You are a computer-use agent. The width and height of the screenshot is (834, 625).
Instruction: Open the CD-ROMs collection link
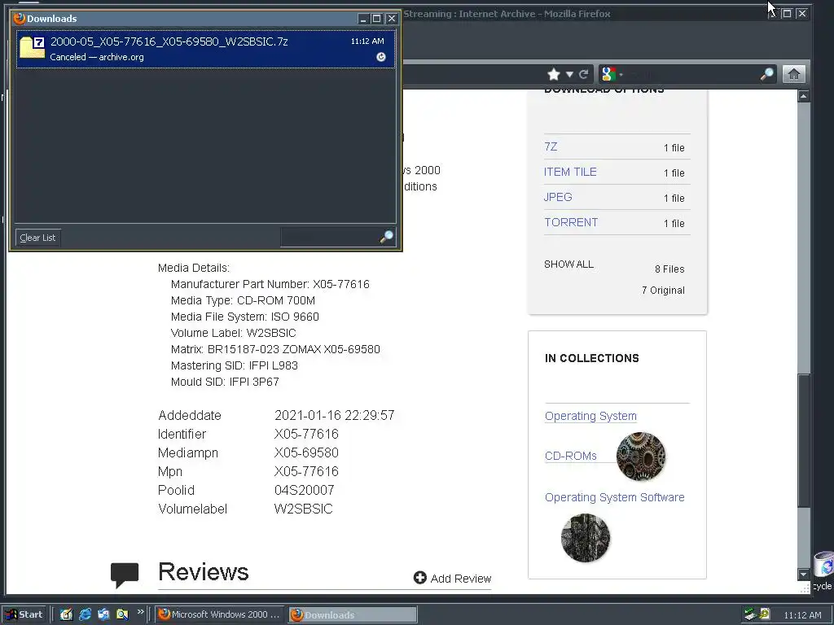click(571, 456)
